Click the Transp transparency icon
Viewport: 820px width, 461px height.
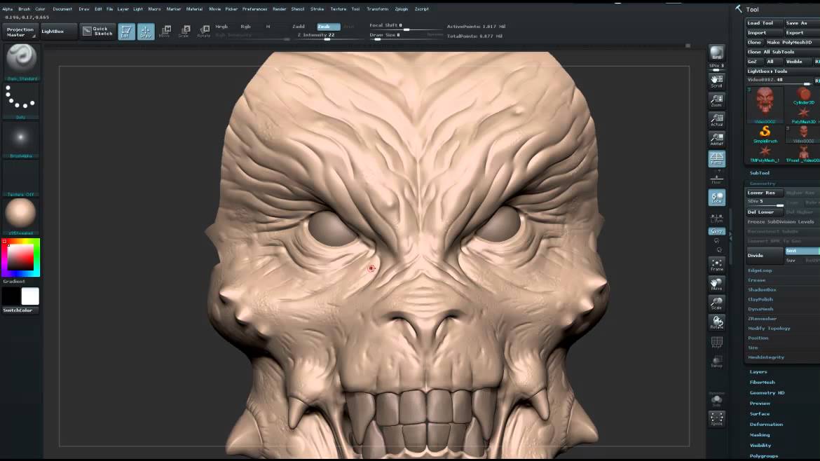click(716, 362)
